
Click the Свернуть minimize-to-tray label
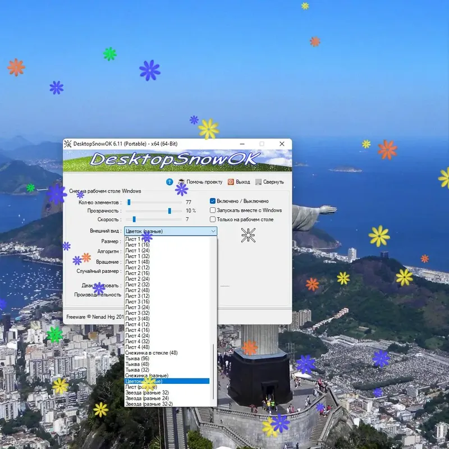(x=273, y=182)
